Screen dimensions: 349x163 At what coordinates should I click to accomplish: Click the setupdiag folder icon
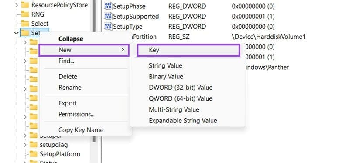click(34, 145)
